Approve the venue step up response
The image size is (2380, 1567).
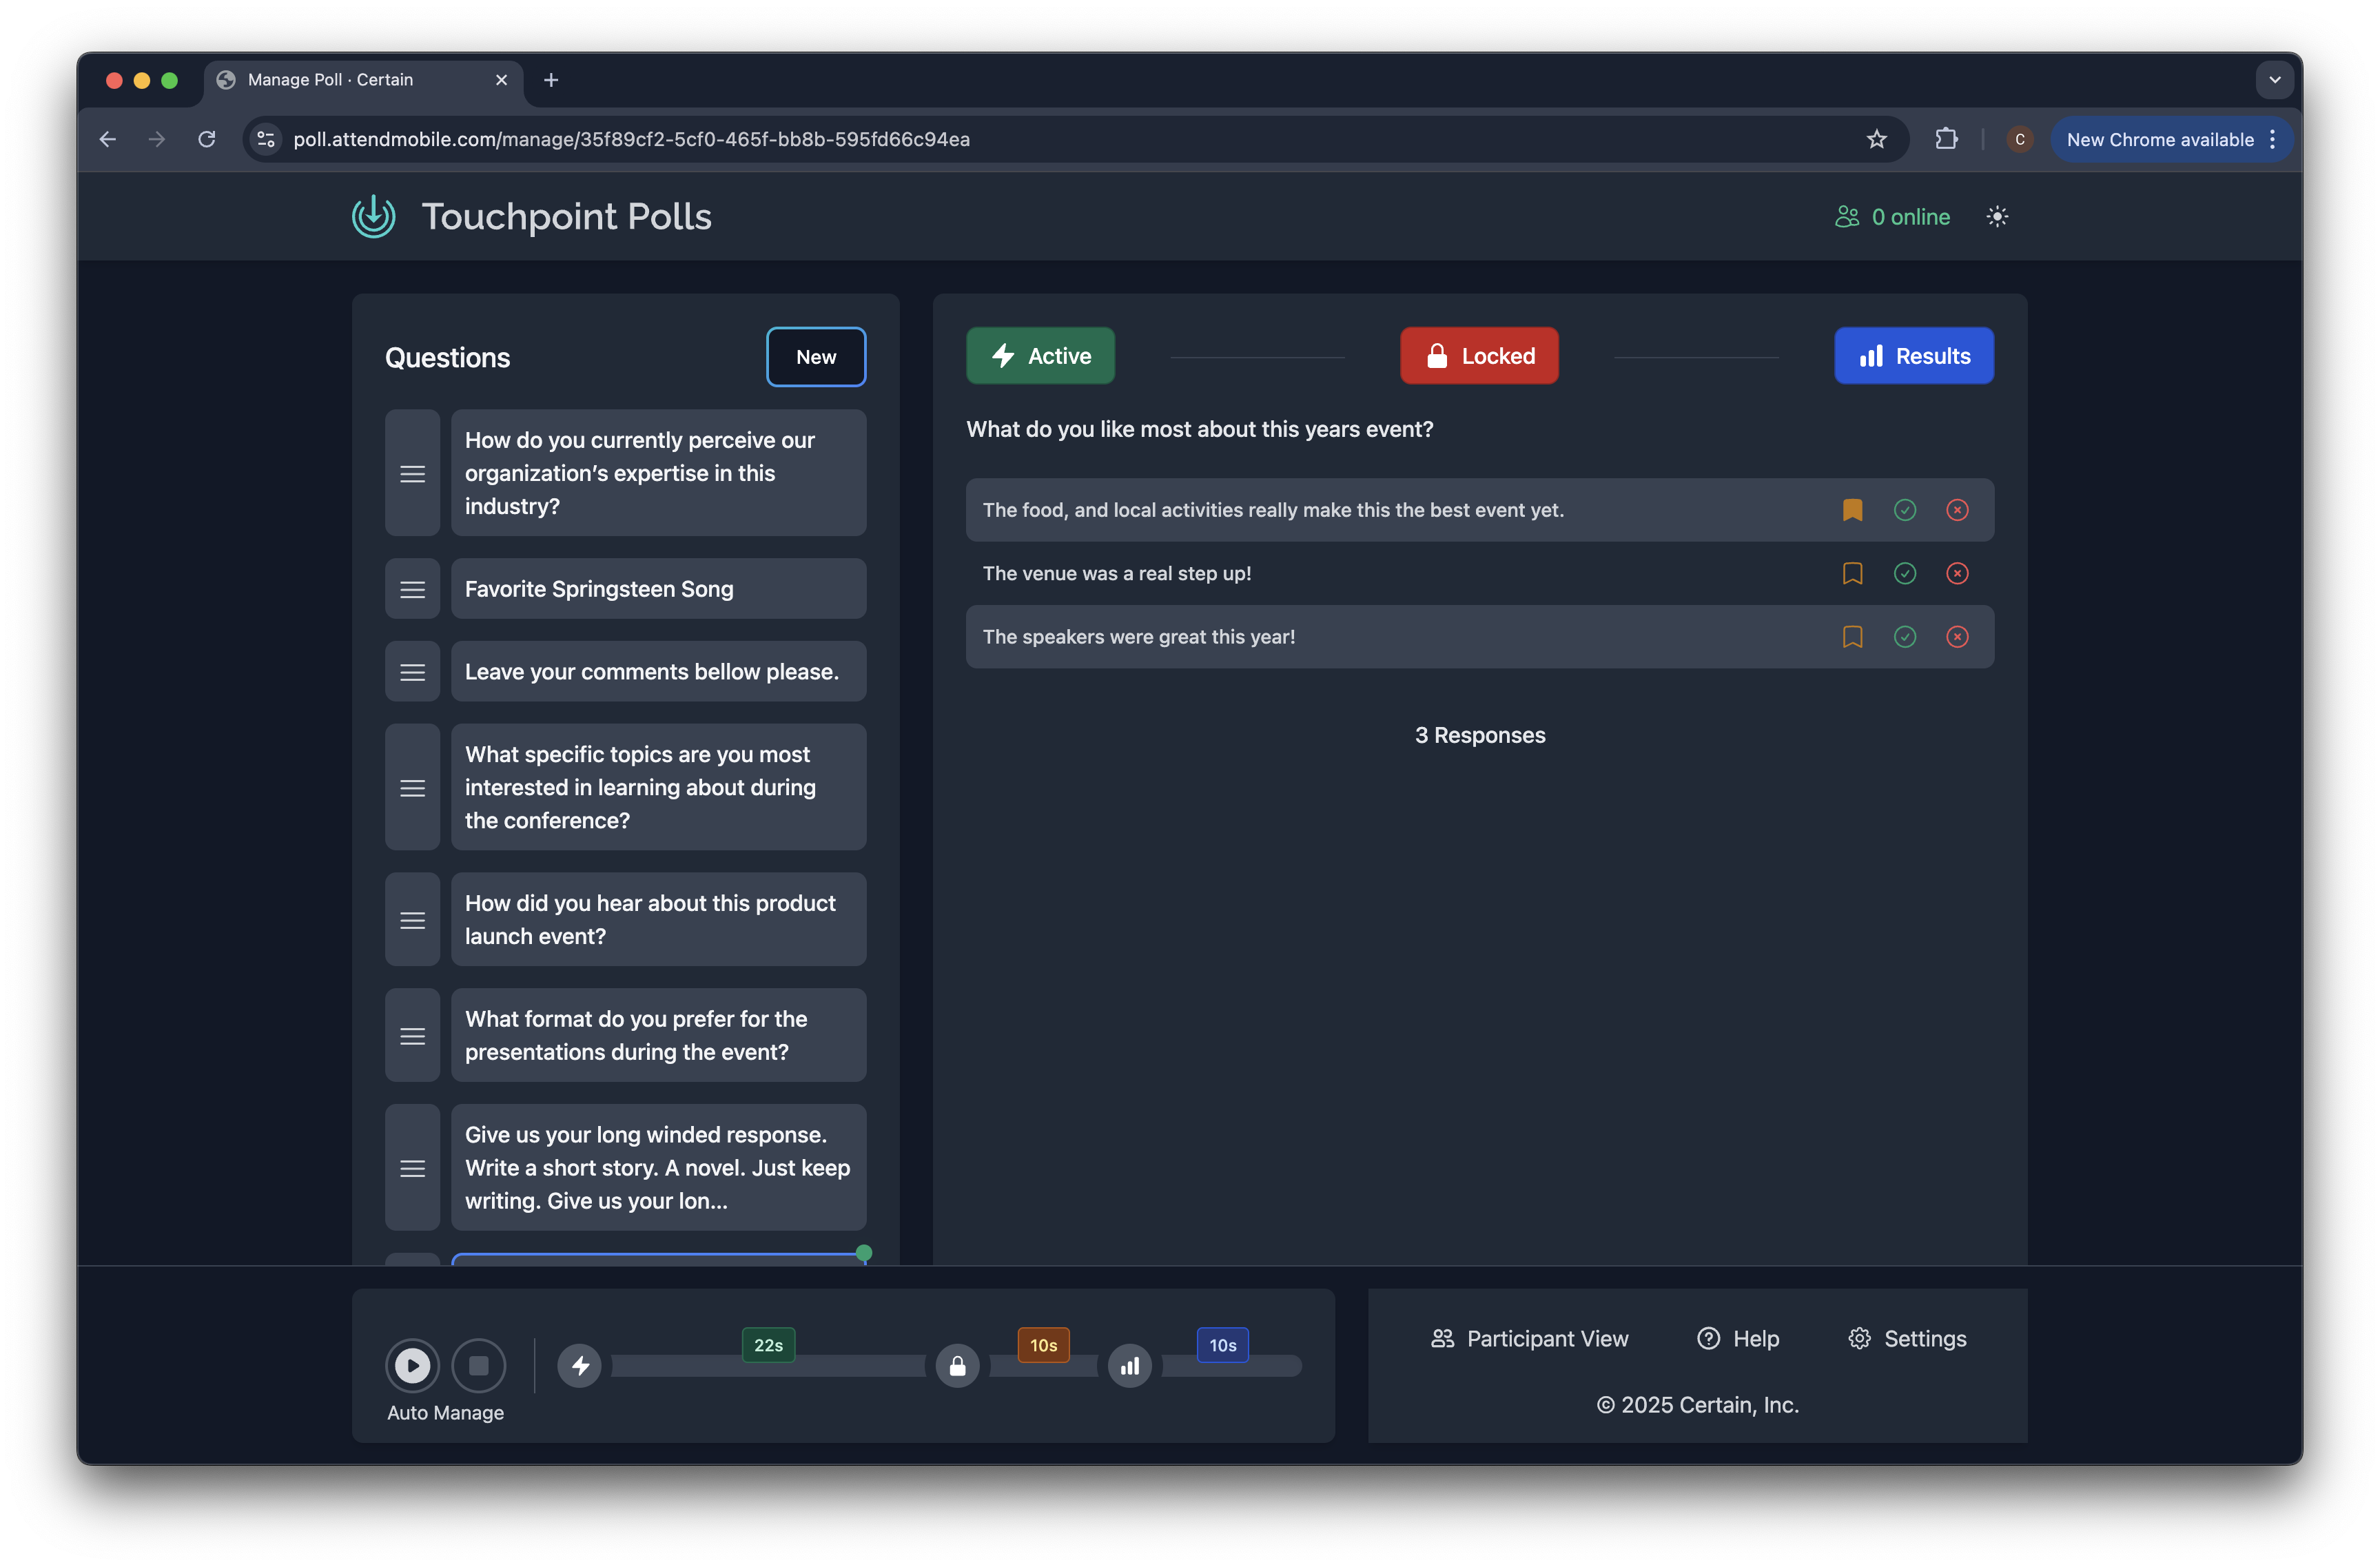(1904, 573)
